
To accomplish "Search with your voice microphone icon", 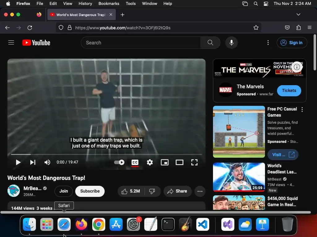I will (232, 43).
